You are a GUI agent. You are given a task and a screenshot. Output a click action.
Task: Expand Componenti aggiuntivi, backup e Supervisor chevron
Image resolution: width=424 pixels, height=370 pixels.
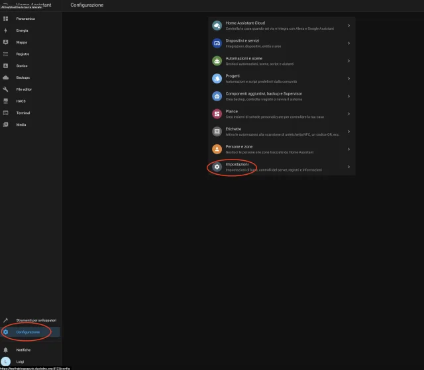[348, 96]
